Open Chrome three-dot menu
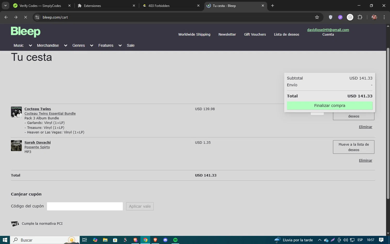The width and height of the screenshot is (390, 244). (x=384, y=17)
